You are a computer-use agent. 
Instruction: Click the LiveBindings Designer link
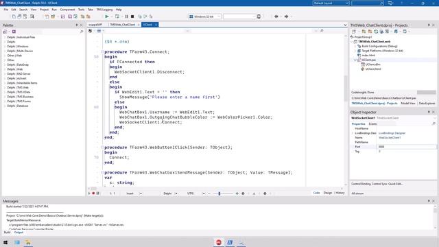(392, 133)
